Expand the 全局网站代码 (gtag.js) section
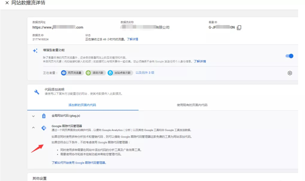Screen dimensions: 305x181 pyautogui.click(x=34, y=116)
